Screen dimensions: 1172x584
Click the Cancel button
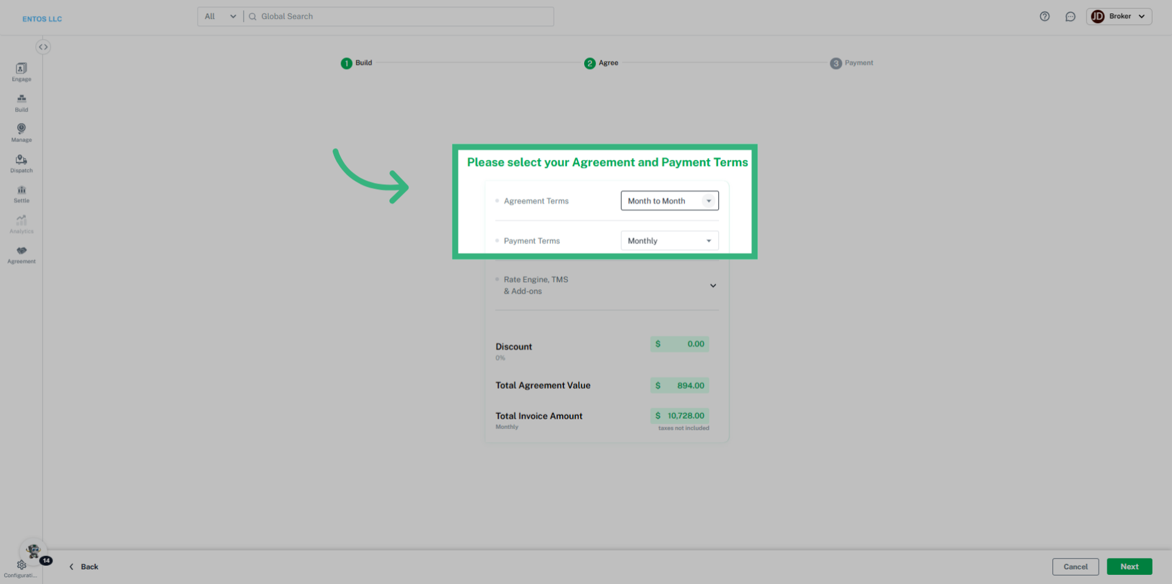[x=1075, y=566]
